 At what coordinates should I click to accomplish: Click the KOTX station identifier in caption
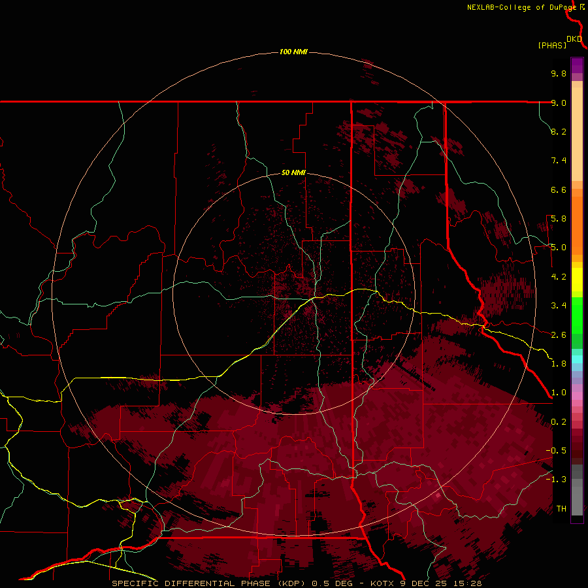(x=382, y=583)
